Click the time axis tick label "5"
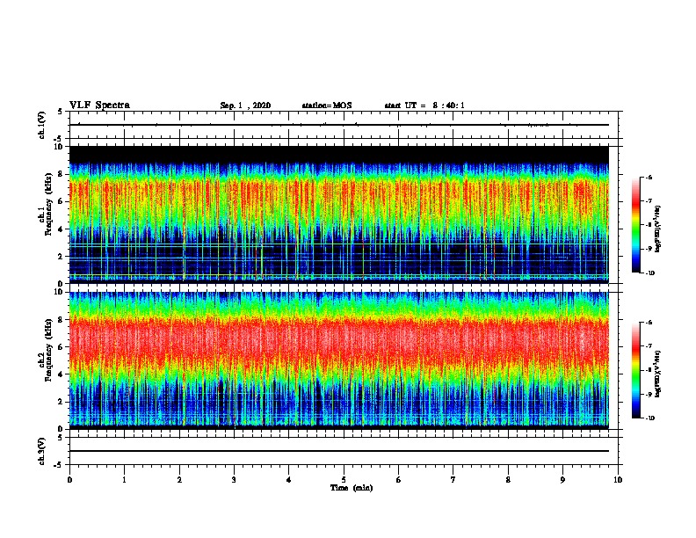 coord(344,480)
